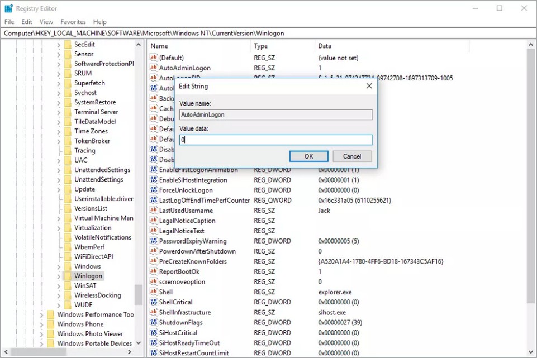Click the (Default) value icon

154,58
